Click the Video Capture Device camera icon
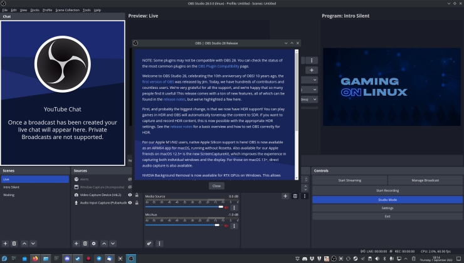The width and height of the screenshot is (464, 263). point(76,195)
